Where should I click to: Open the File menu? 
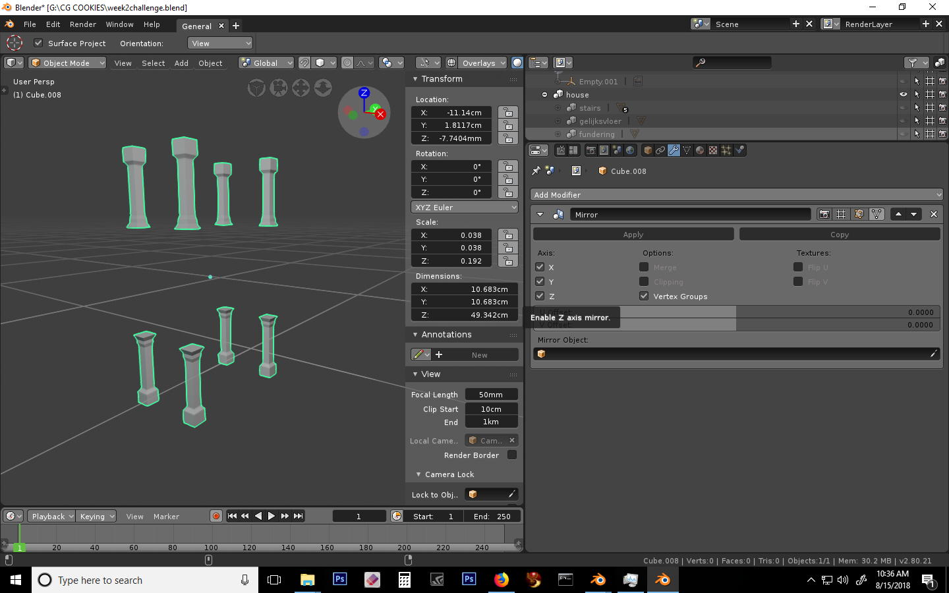pos(30,24)
